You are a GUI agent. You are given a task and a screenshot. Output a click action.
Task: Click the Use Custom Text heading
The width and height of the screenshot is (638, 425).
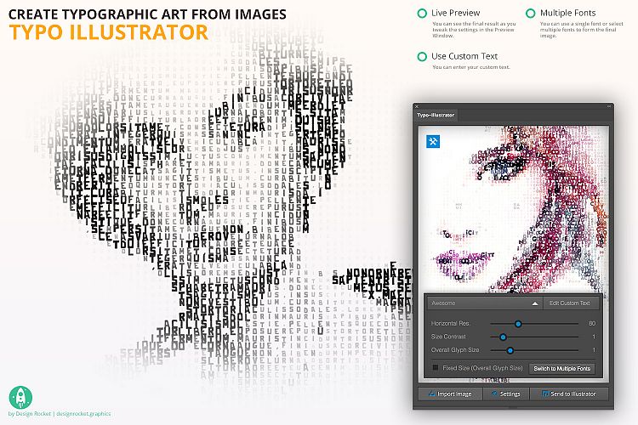(x=464, y=56)
